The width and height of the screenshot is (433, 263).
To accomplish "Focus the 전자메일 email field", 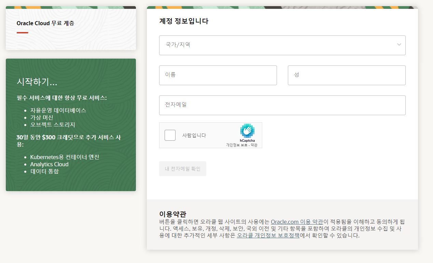I will 282,105.
